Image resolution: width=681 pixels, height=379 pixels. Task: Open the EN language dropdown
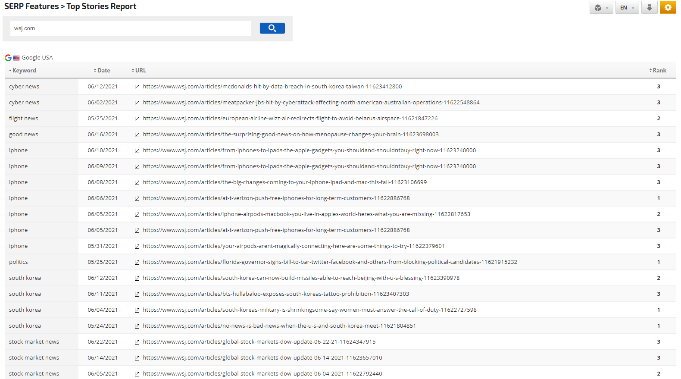pos(627,8)
